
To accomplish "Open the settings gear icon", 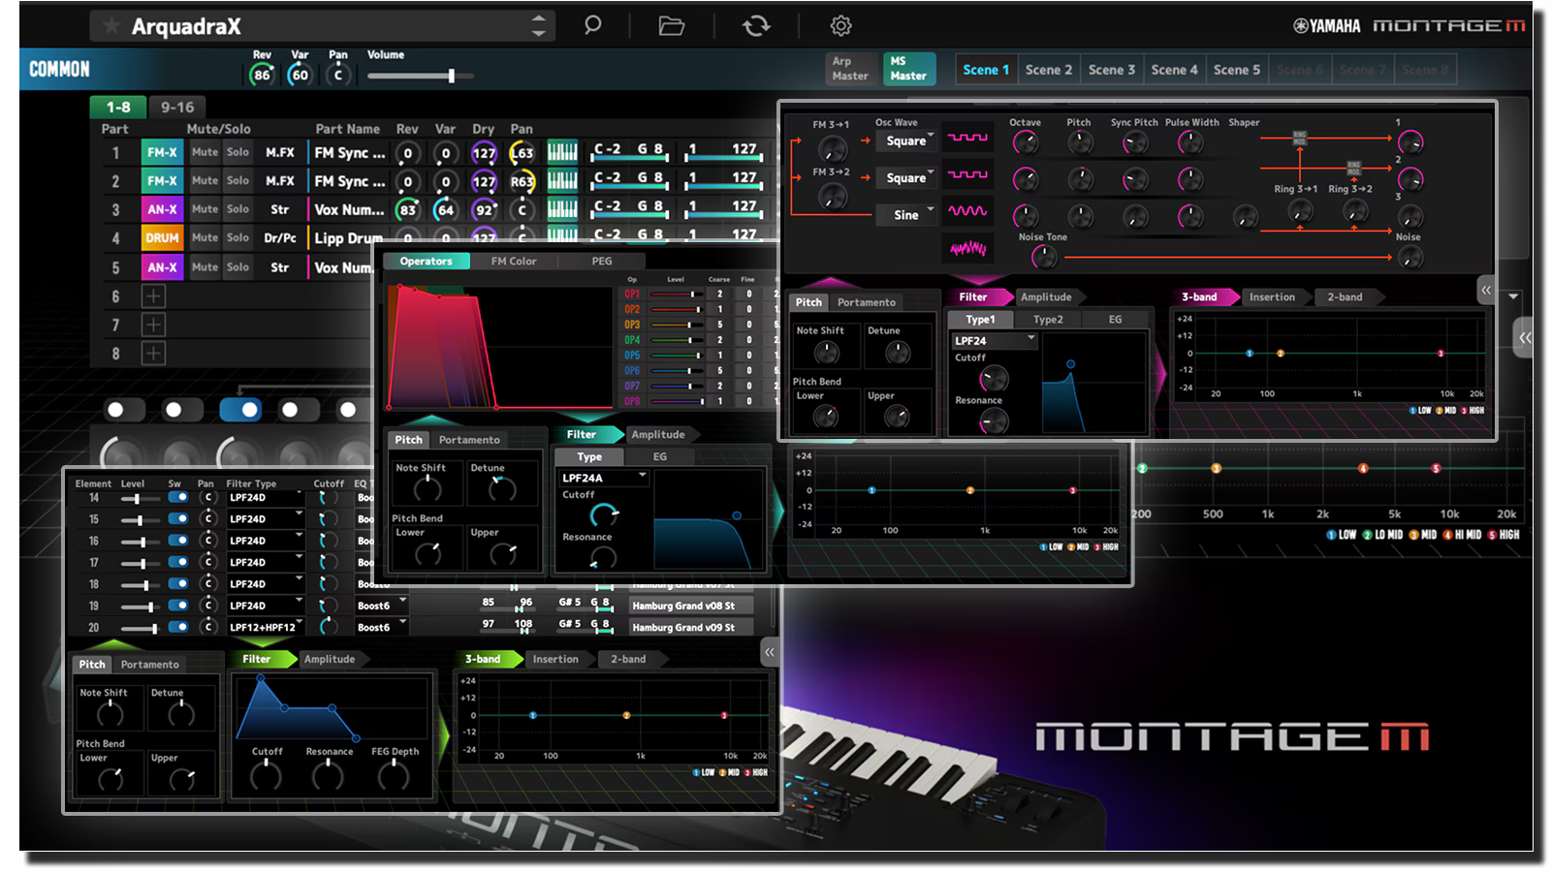I will pos(841,26).
